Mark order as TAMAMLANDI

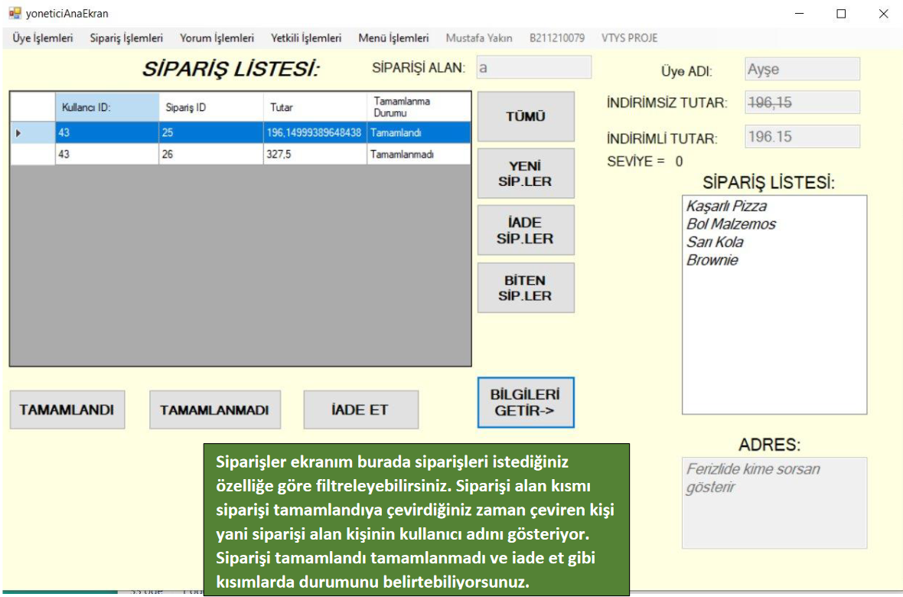pos(67,410)
